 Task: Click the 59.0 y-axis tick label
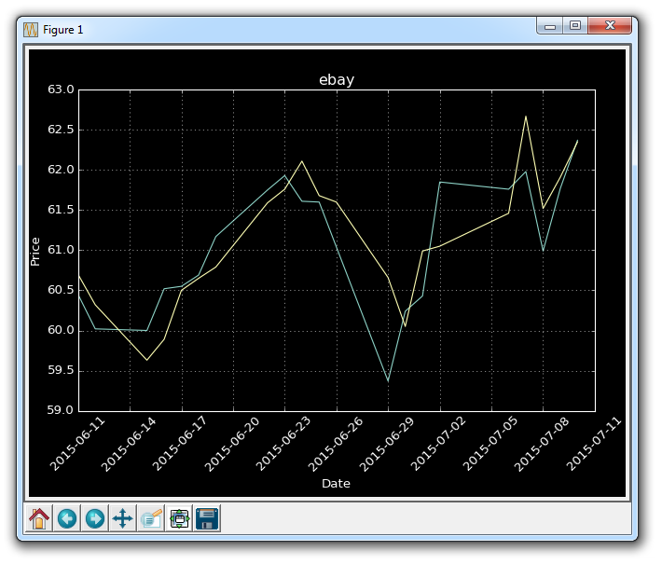pyautogui.click(x=61, y=411)
